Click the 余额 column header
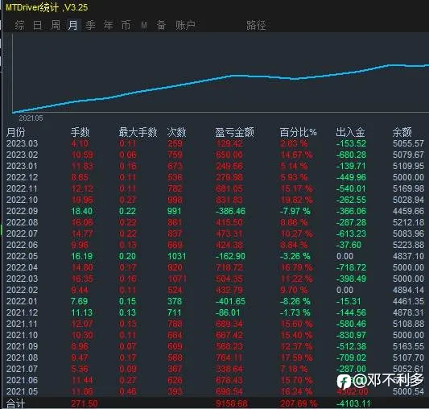This screenshot has height=409, width=429. click(x=402, y=132)
